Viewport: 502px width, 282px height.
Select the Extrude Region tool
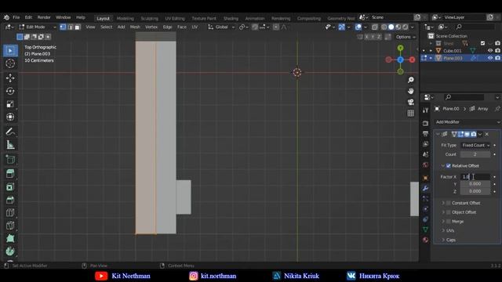click(x=10, y=174)
